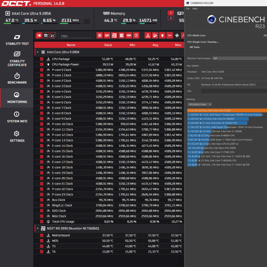The image size is (267, 267).
Task: Sort the sensor table by Value column
Action: click(x=108, y=45)
